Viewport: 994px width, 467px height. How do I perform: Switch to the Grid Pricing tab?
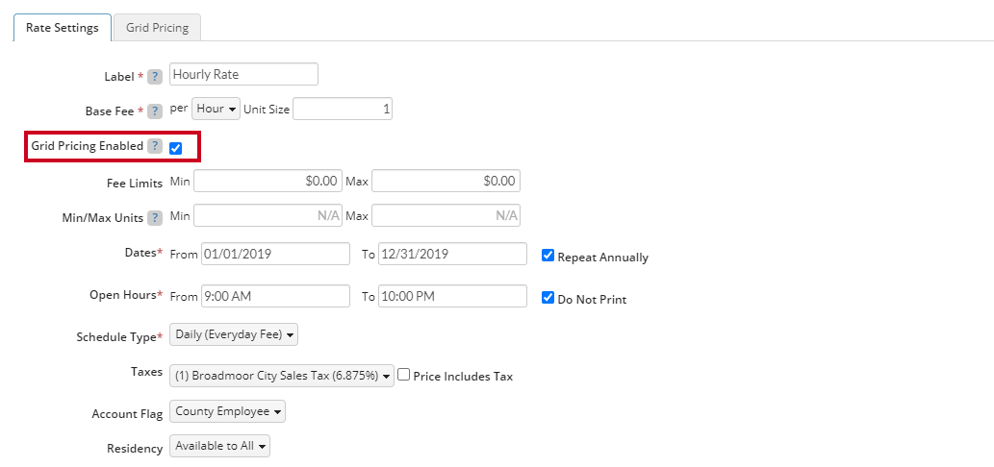point(157,28)
